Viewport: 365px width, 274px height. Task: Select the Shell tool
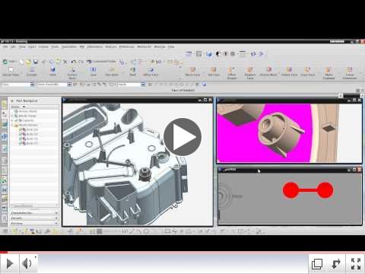pos(133,72)
